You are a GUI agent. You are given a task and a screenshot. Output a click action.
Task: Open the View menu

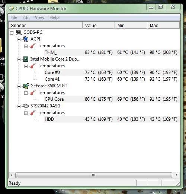pyautogui.click(x=39, y=17)
